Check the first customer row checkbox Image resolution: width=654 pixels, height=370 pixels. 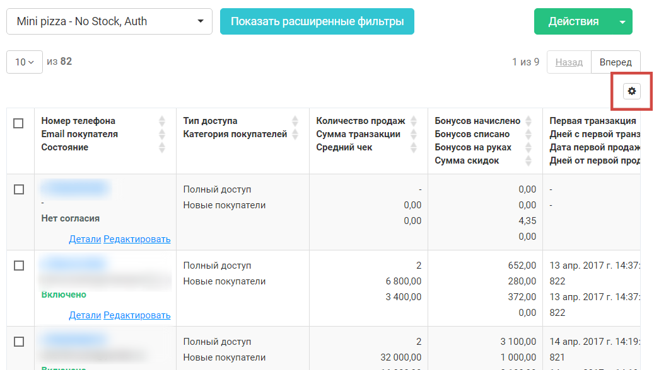19,189
